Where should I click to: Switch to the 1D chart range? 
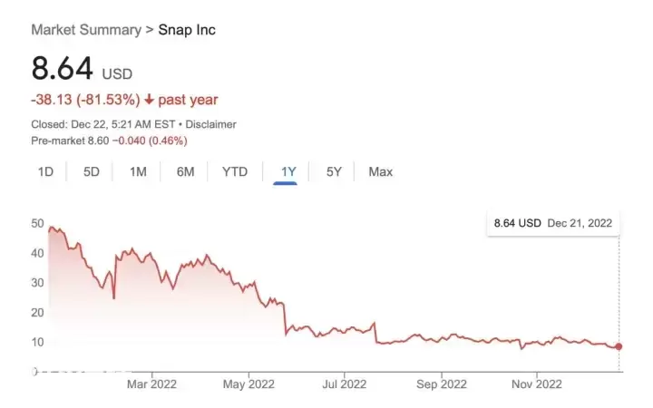coord(45,171)
